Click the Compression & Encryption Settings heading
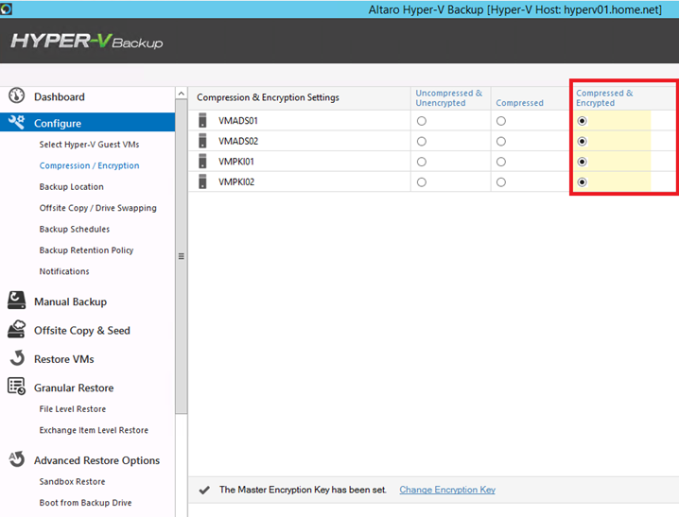Viewport: 679px width, 517px height. [x=268, y=97]
